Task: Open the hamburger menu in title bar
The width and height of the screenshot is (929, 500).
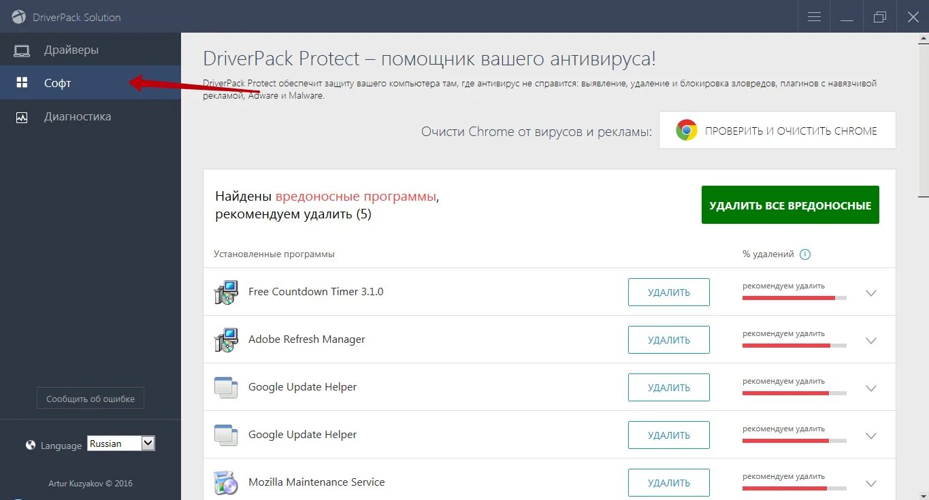Action: pos(814,17)
